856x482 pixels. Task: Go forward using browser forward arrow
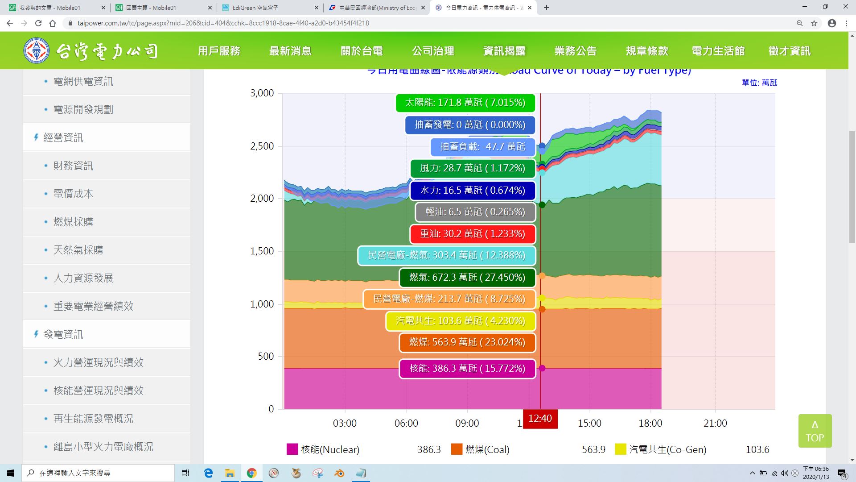click(24, 23)
